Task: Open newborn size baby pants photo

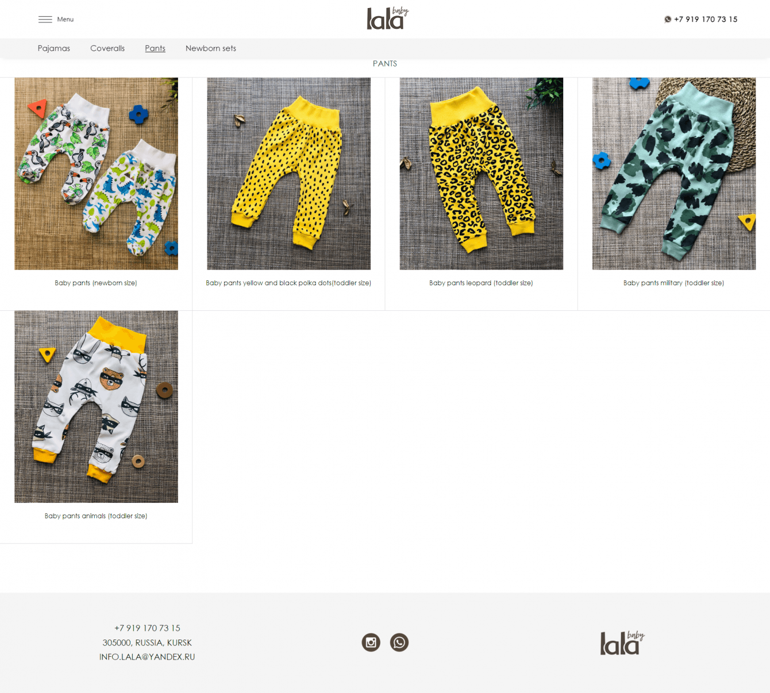Action: point(96,174)
